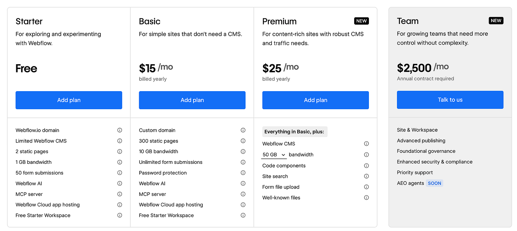
Task: Show info for Limited Webflow CMS
Action: (x=120, y=141)
